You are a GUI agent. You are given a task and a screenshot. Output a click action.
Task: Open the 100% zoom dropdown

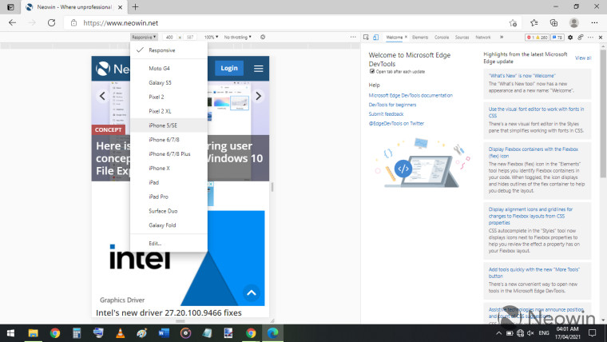(x=211, y=38)
